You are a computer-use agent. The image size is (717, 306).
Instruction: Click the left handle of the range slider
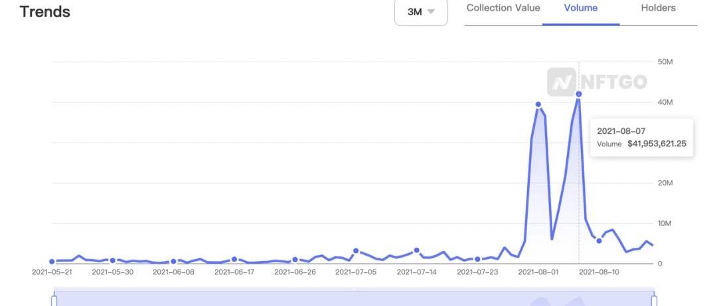[54, 301]
